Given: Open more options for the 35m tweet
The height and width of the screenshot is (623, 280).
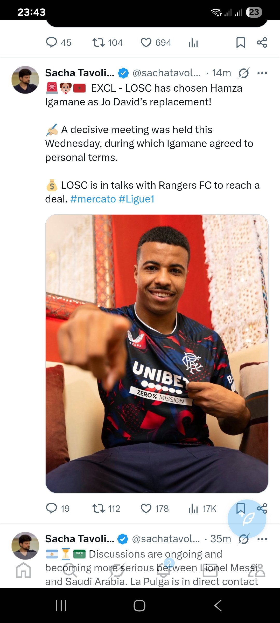Looking at the screenshot, I should pos(262,539).
